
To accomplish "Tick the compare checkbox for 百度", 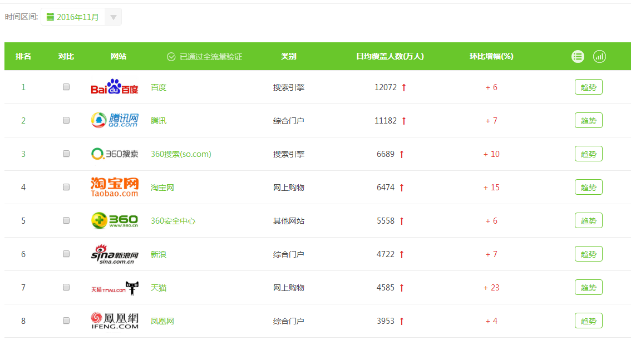I will pos(66,87).
